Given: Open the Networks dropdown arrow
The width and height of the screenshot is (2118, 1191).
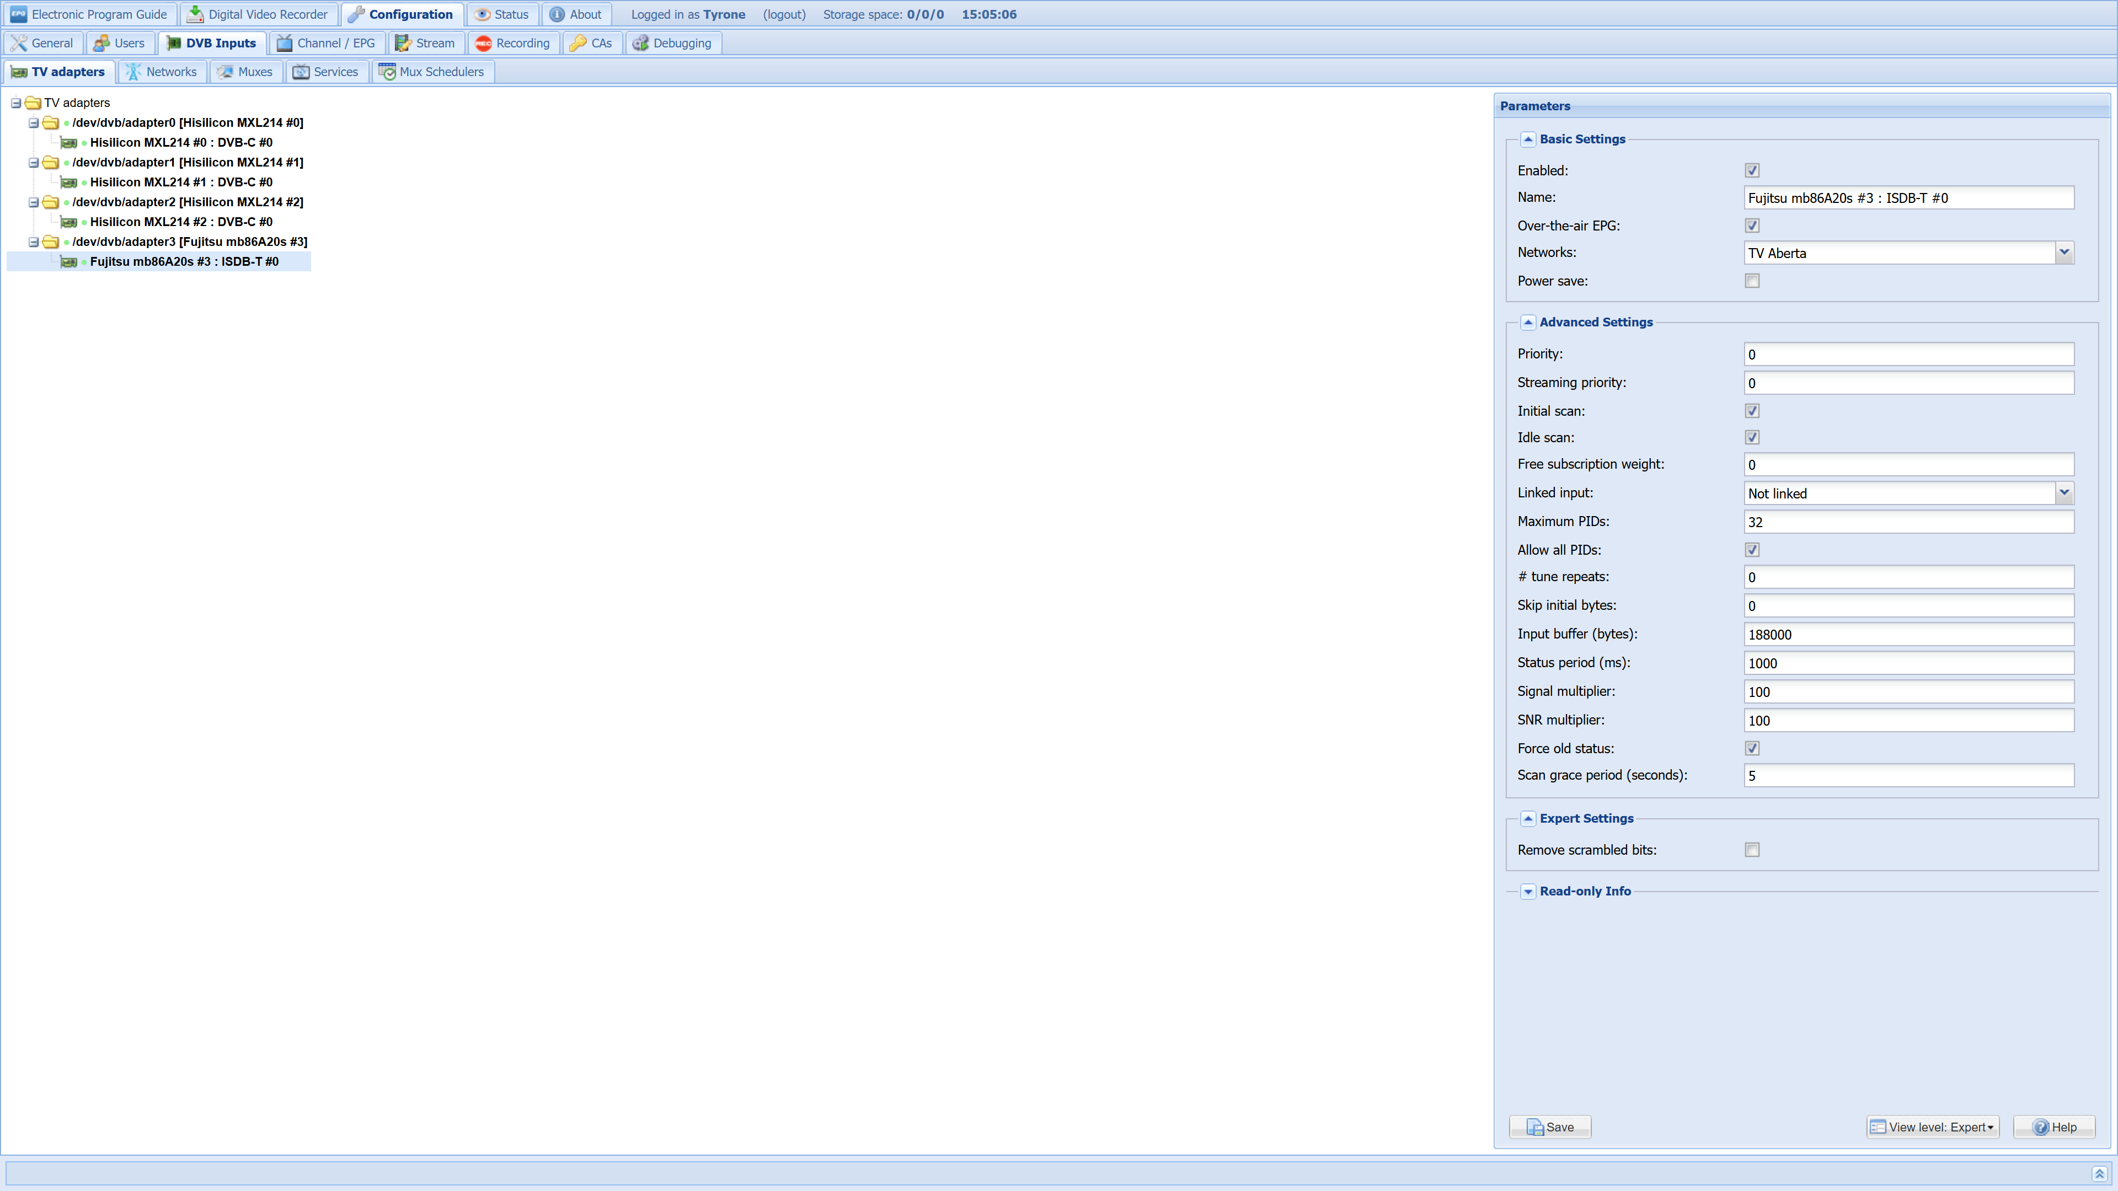Looking at the screenshot, I should (x=2064, y=253).
